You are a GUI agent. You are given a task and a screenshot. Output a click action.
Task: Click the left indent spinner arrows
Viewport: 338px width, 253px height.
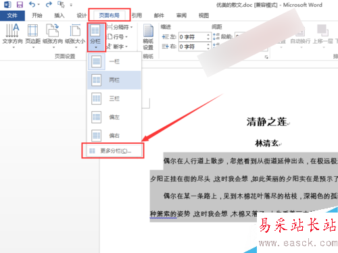[208, 37]
